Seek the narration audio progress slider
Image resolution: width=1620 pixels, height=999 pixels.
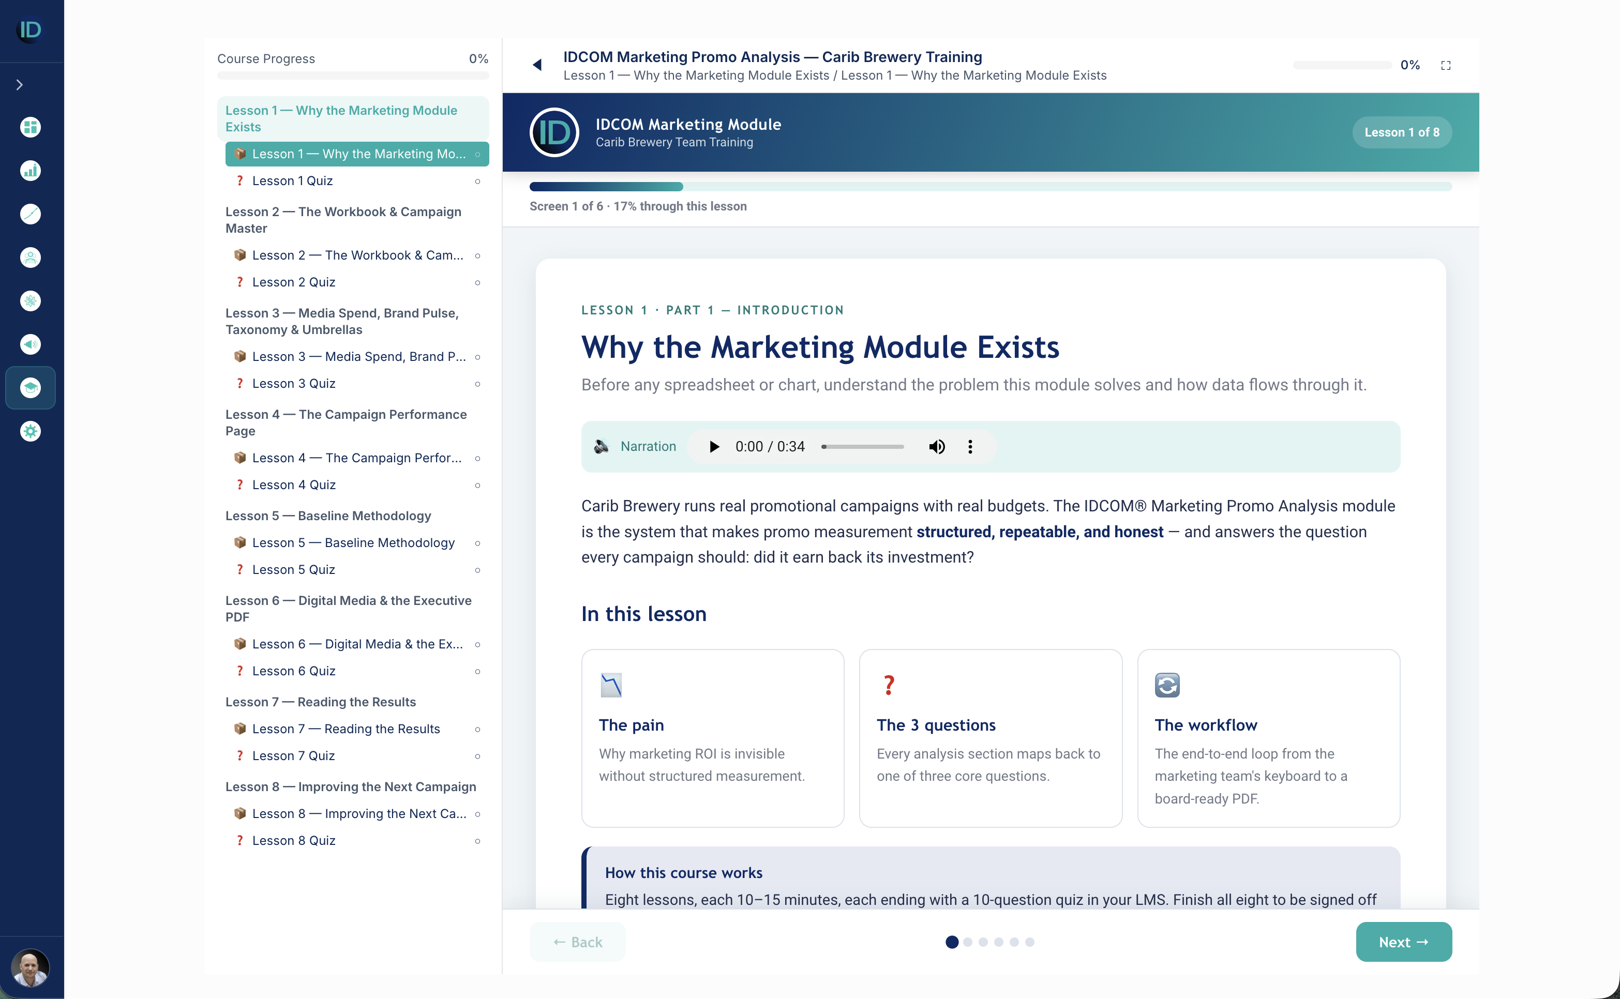[x=863, y=447]
